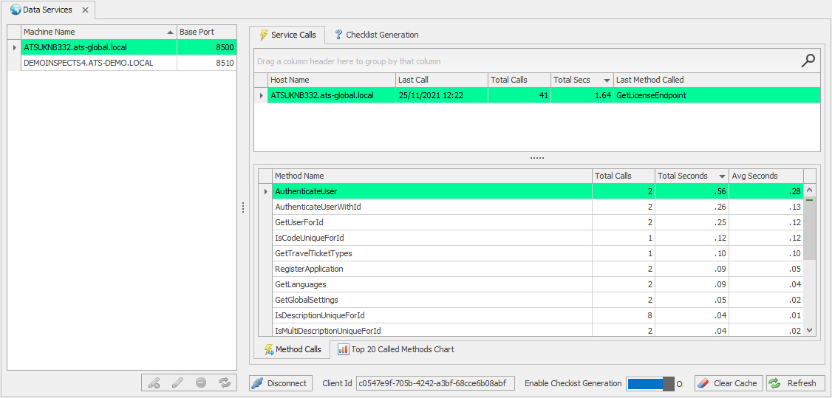Click the Total Calls header in host grid
The width and height of the screenshot is (832, 398).
click(519, 80)
